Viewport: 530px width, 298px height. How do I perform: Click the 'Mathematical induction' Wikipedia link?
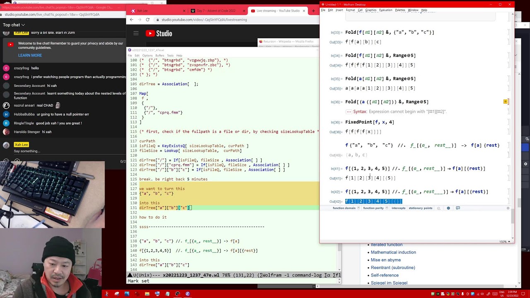click(x=393, y=252)
